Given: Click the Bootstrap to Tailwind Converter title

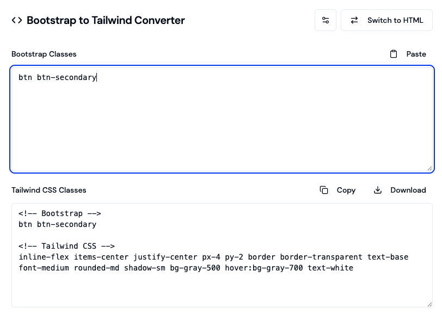Looking at the screenshot, I should click(106, 21).
